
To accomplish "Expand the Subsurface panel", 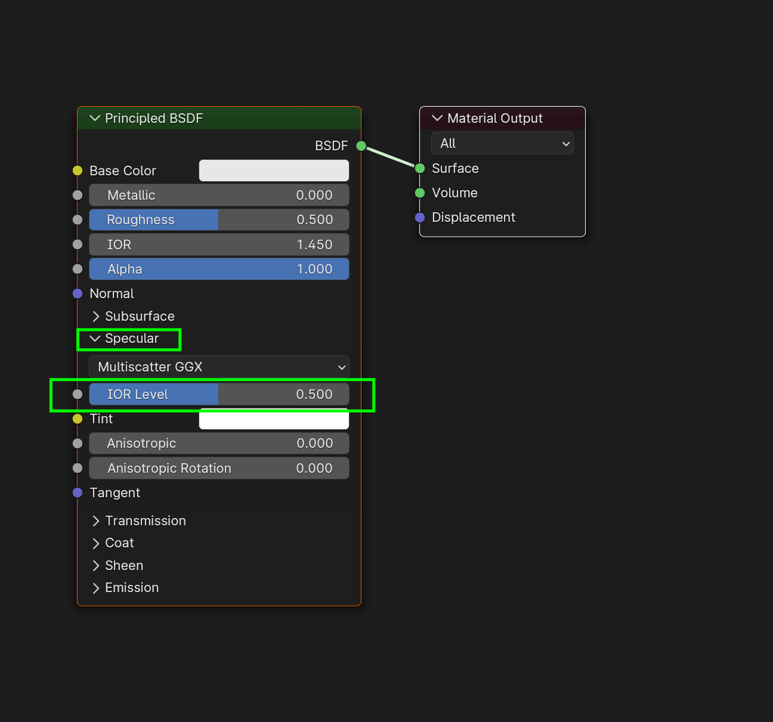I will pyautogui.click(x=95, y=316).
